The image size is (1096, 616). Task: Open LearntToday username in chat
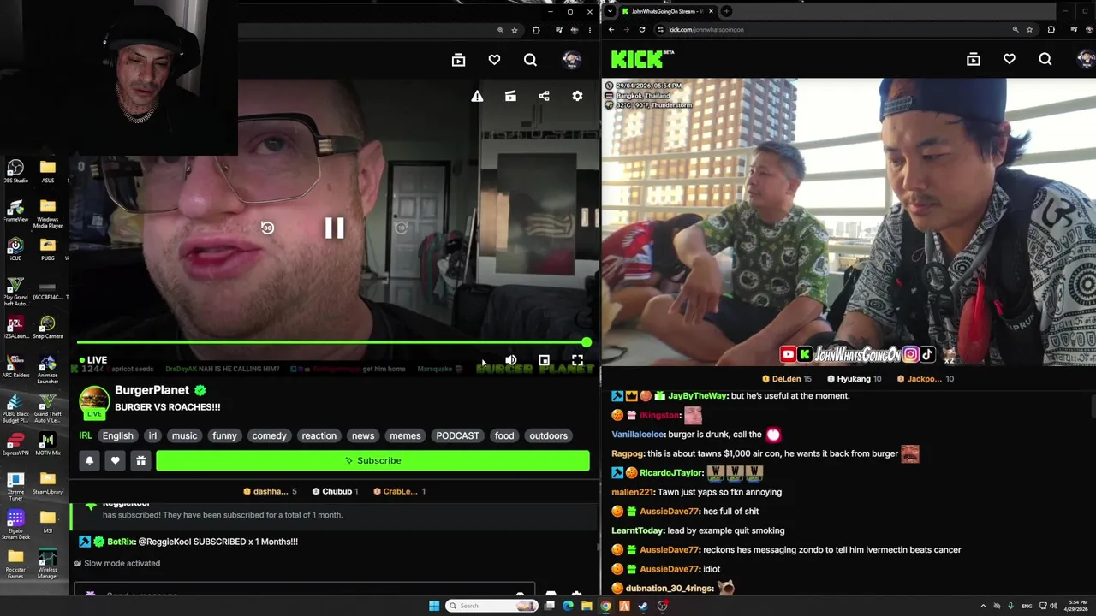[x=638, y=530]
